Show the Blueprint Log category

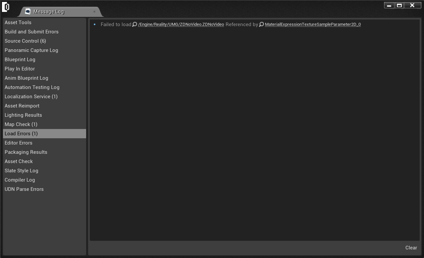point(20,60)
